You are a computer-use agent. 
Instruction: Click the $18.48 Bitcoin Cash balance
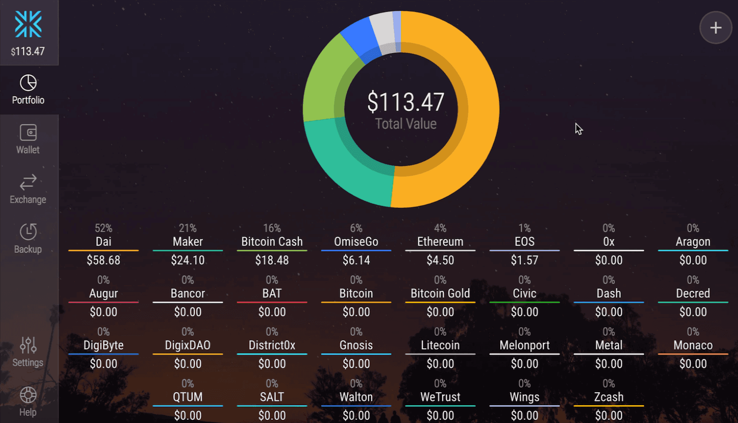click(x=272, y=260)
